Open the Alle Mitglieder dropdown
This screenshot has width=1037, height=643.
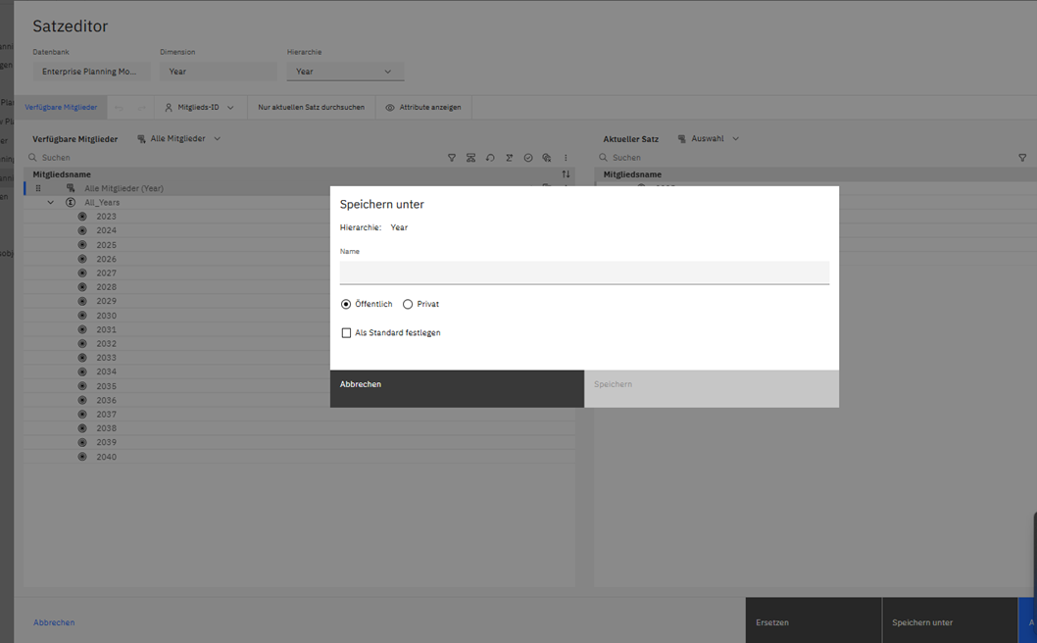pyautogui.click(x=179, y=139)
